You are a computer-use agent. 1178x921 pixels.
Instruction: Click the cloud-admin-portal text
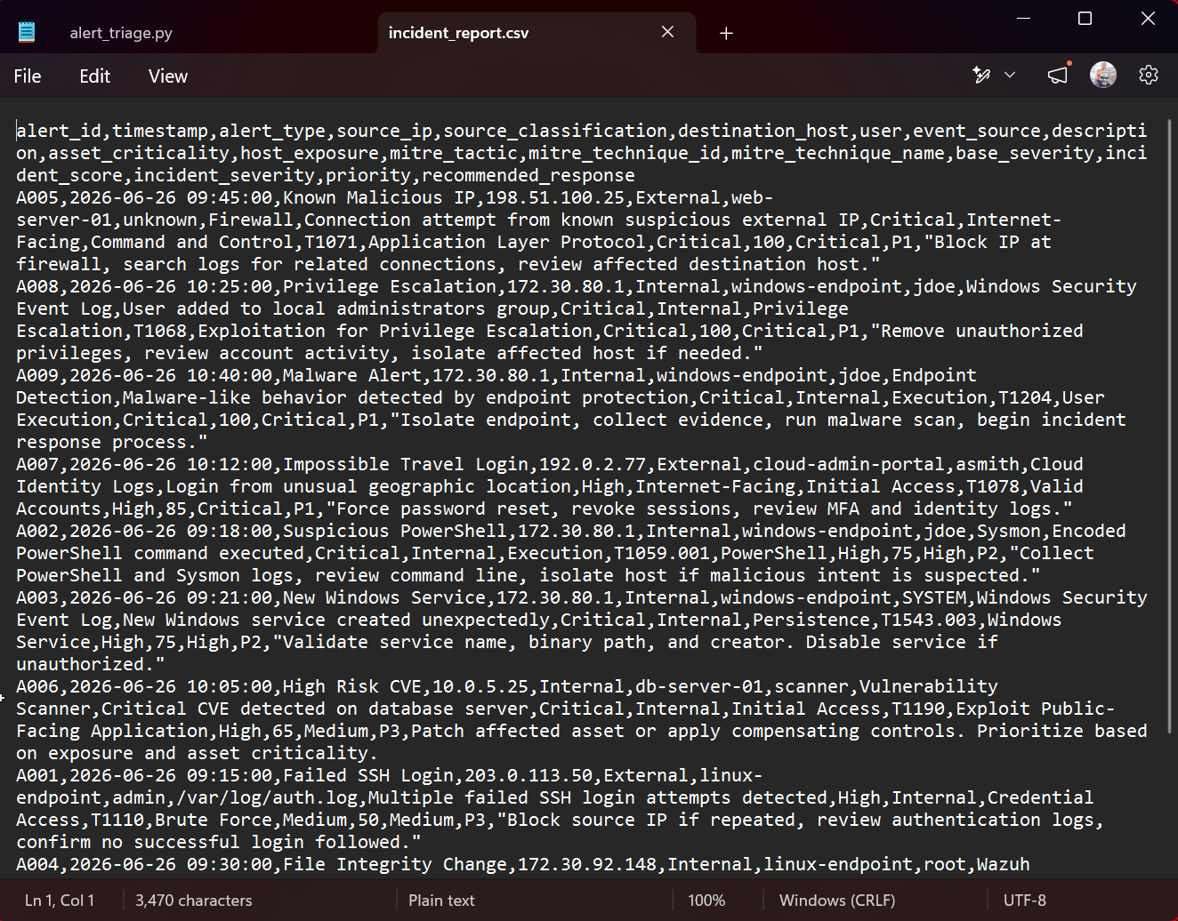pos(849,464)
